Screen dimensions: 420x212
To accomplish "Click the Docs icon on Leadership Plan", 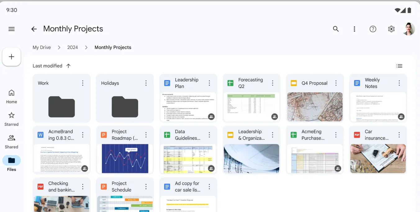I will tap(167, 83).
